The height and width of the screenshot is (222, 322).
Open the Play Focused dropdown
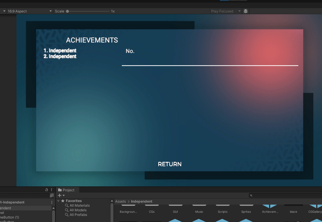[226, 11]
